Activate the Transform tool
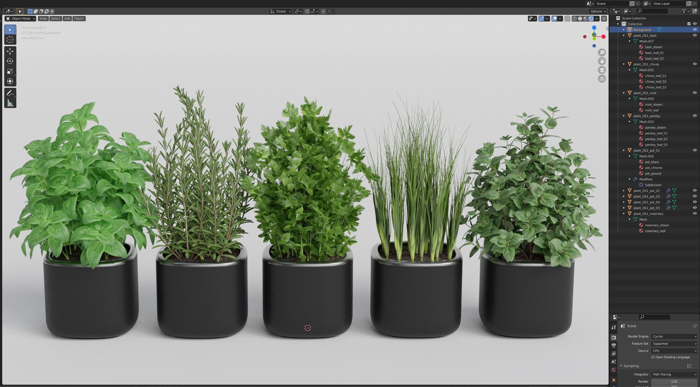Screen dimensions: 700x387 (x=10, y=81)
